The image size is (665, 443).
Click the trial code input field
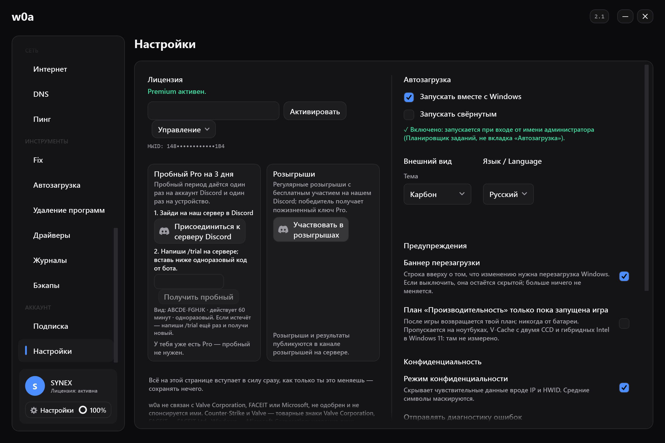(189, 282)
